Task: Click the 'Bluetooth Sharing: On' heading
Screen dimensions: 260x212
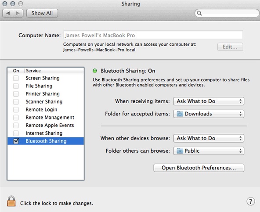Action: (128, 71)
